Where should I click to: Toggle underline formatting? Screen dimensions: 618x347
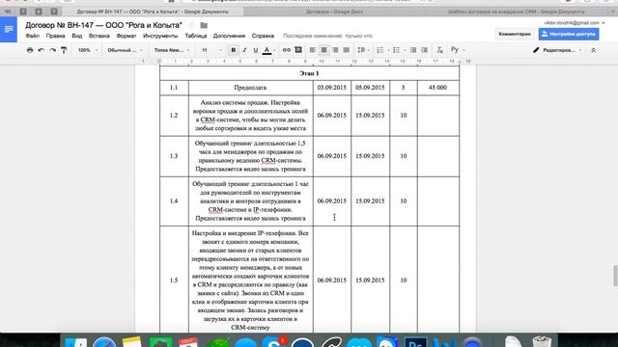coord(255,50)
